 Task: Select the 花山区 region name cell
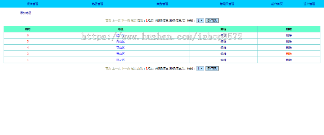(x=121, y=48)
